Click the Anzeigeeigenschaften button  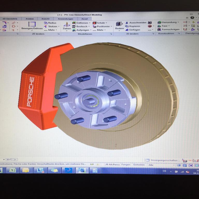point(162,160)
